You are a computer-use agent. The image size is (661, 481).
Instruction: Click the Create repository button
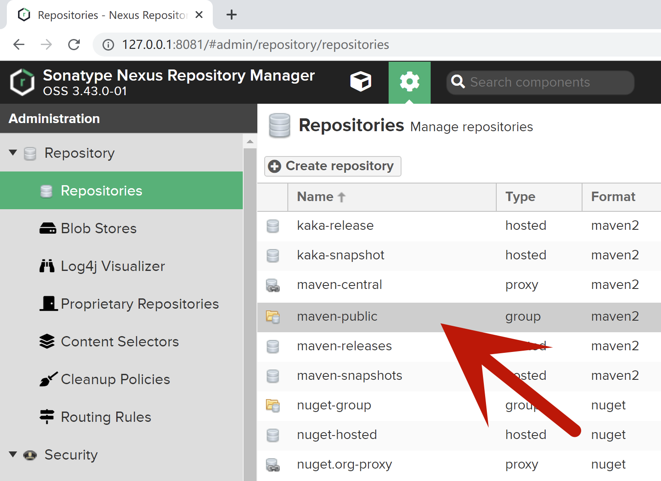click(332, 166)
